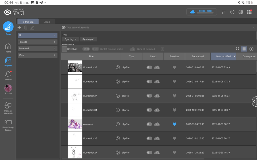Switch to the Cloud tab

click(47, 22)
